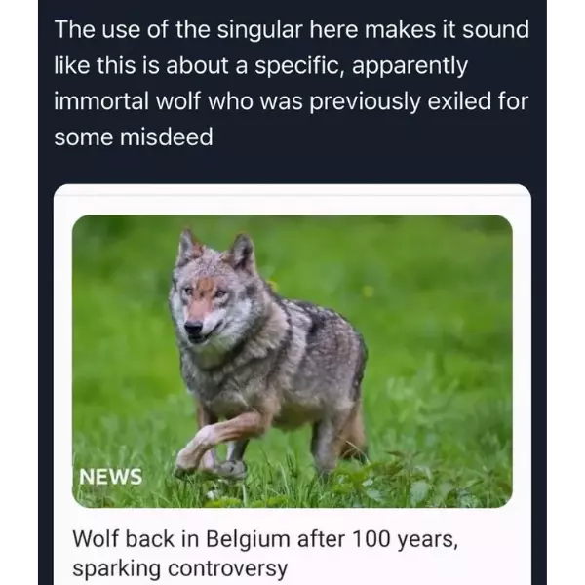585x585 pixels.
Task: Click the word 'exiled' in the post
Action: pyautogui.click(x=458, y=100)
